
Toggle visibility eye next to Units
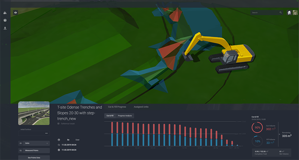[x=21, y=143]
